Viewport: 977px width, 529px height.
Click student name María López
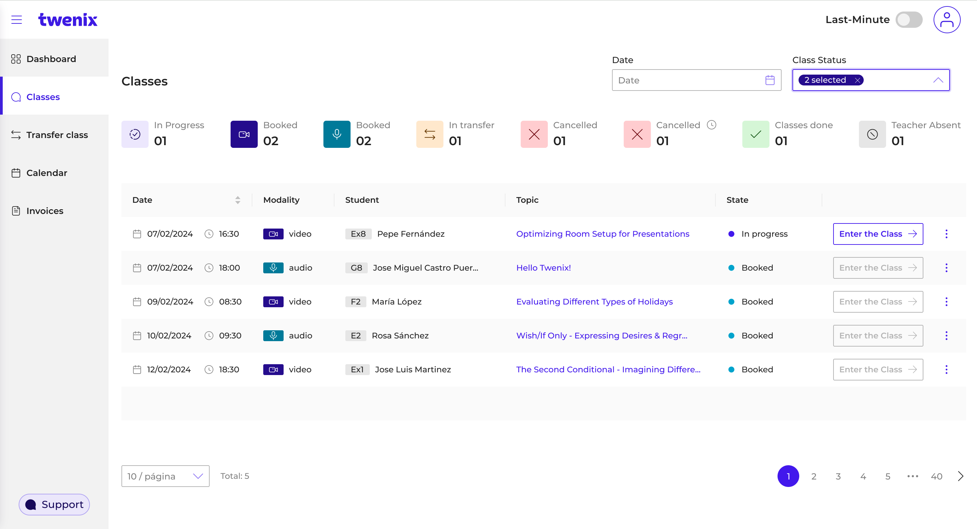pyautogui.click(x=397, y=301)
